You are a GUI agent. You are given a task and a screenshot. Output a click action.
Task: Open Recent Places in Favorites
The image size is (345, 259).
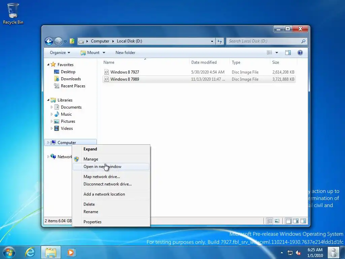tap(73, 86)
